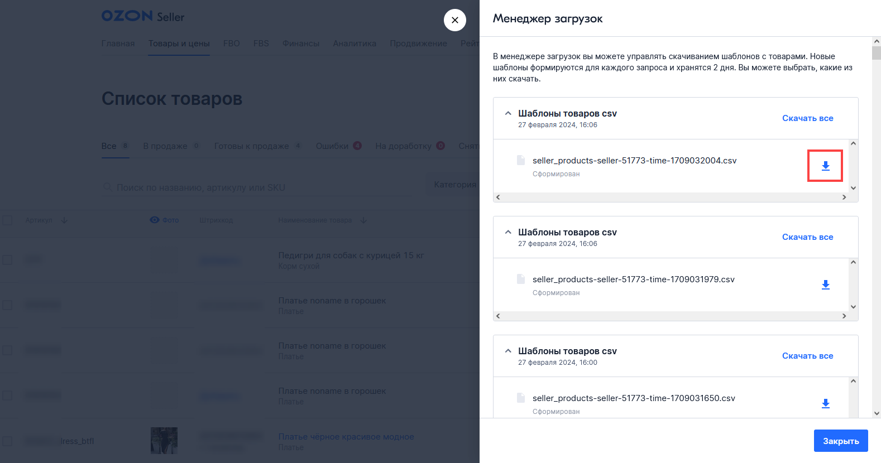Check the box for Педигри для собак row
Image resolution: width=881 pixels, height=463 pixels.
click(7, 260)
